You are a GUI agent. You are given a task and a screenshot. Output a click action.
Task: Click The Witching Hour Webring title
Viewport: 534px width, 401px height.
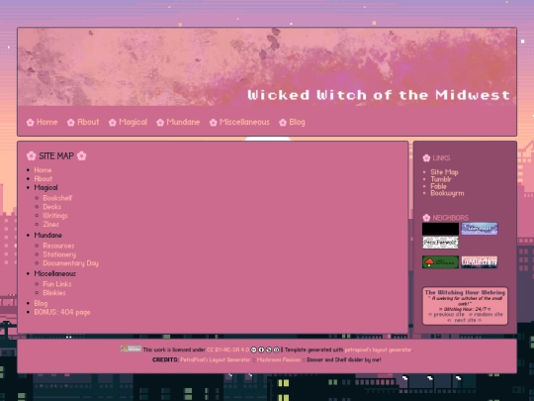[x=465, y=292]
